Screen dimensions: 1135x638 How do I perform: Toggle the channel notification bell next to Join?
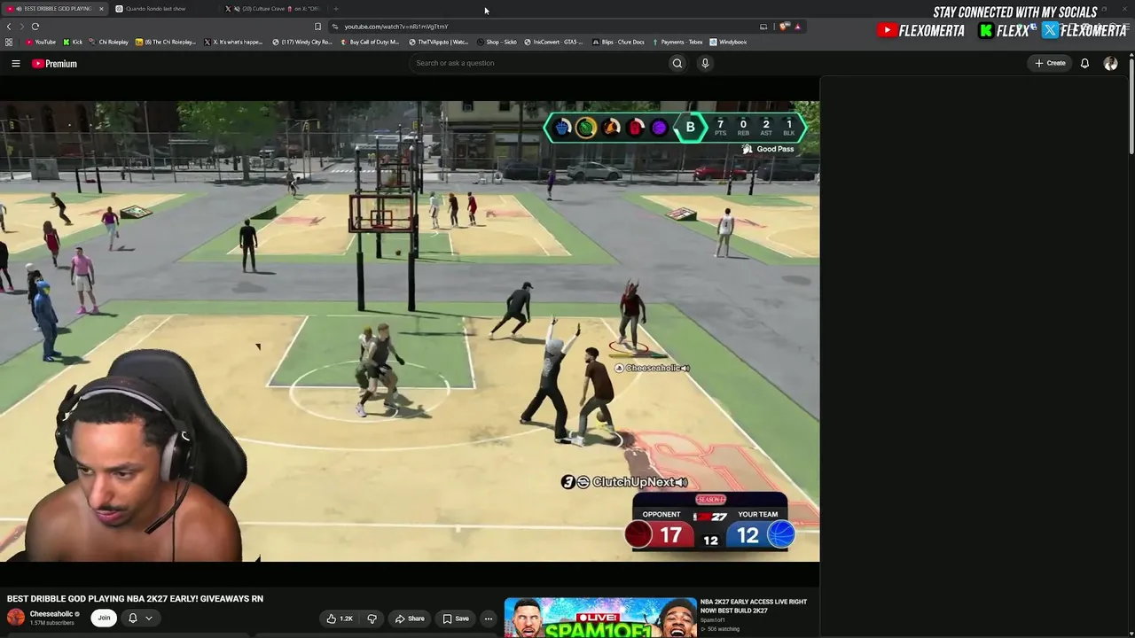pyautogui.click(x=132, y=618)
